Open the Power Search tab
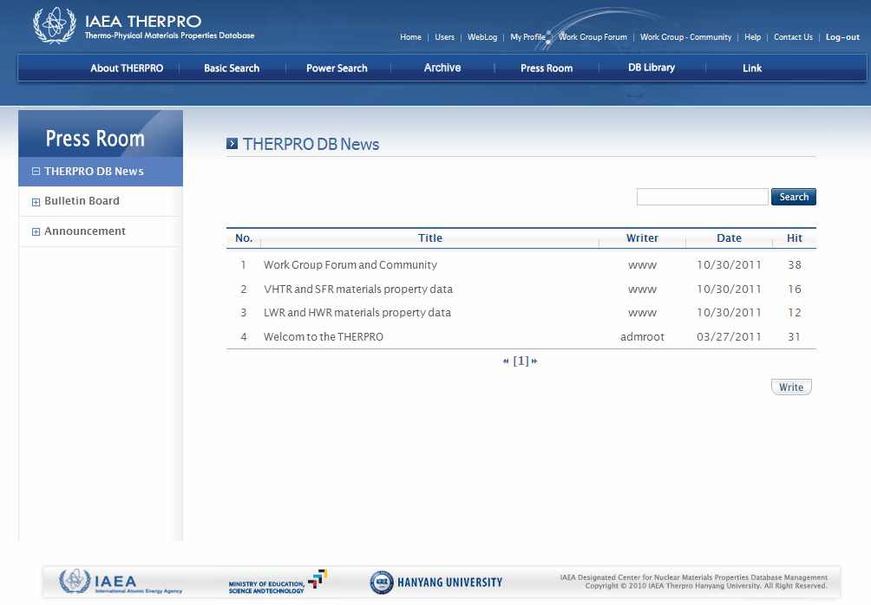871x605 pixels. pos(337,68)
